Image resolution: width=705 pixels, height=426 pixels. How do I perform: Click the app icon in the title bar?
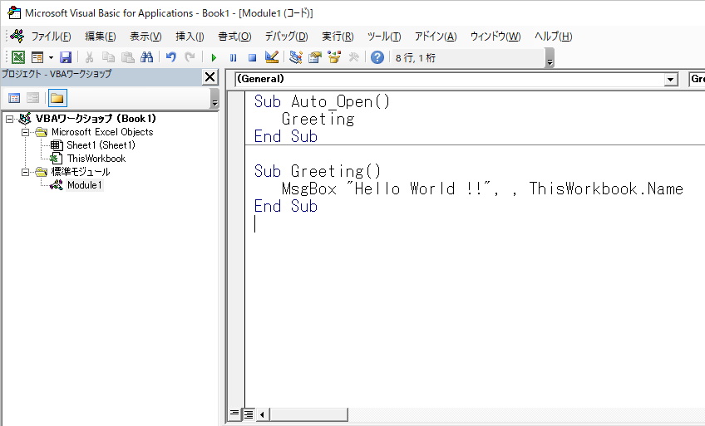14,12
